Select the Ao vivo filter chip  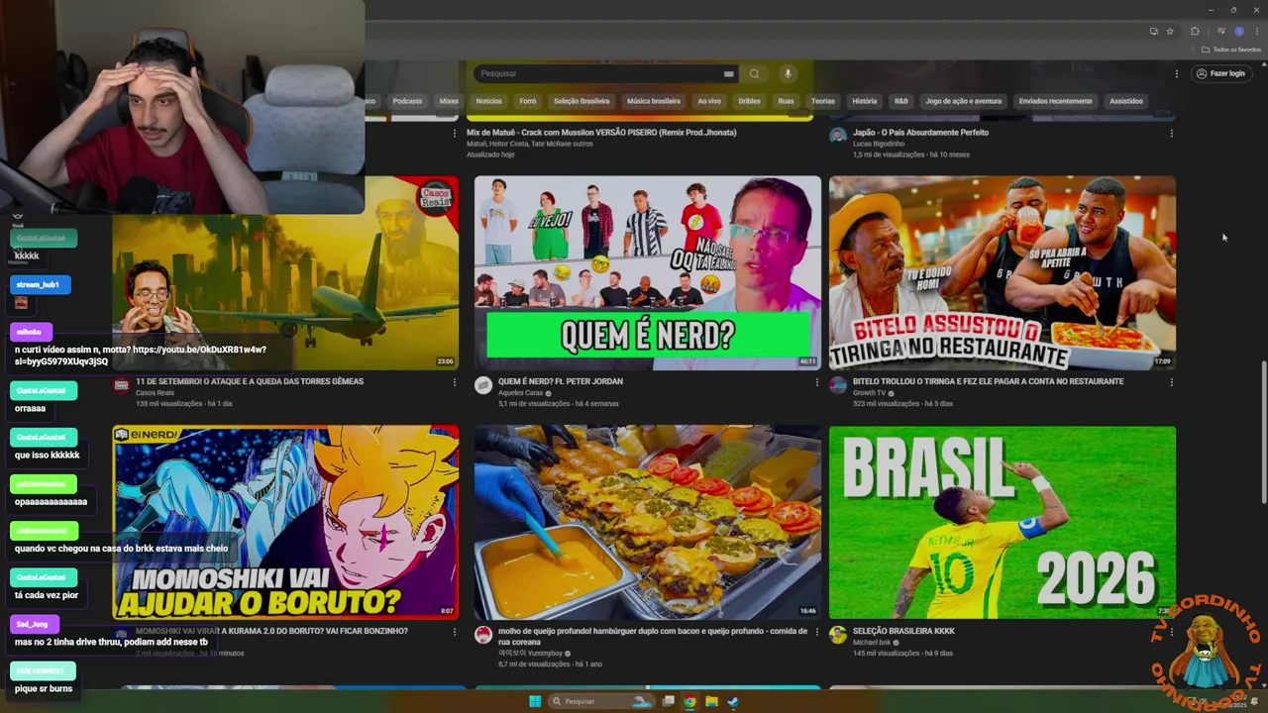(709, 101)
